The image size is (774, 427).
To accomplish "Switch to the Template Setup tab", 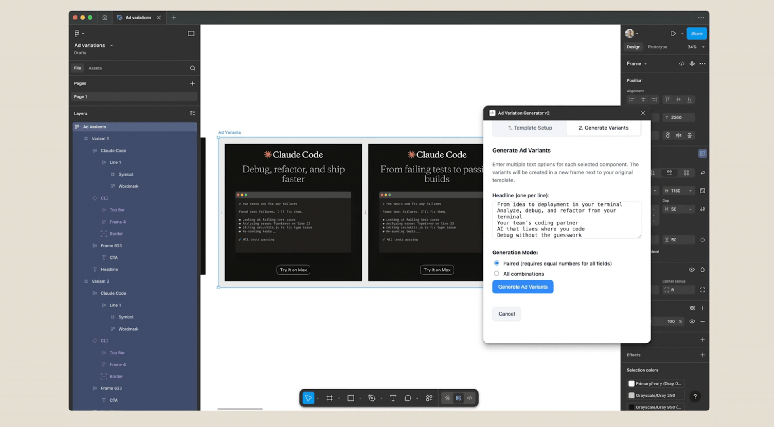I will pos(530,128).
